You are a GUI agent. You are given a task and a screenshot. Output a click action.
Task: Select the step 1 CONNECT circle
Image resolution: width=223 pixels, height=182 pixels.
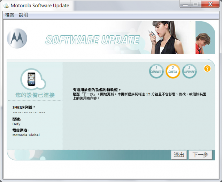[156, 71]
